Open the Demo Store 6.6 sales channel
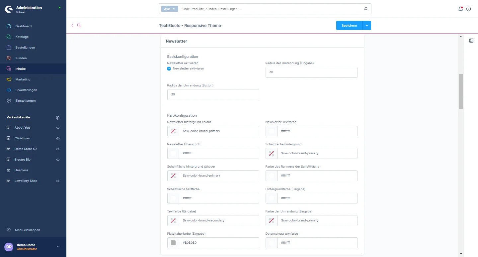The height and width of the screenshot is (257, 478). click(x=26, y=149)
